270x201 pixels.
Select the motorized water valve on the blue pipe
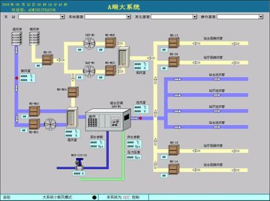[79, 164]
